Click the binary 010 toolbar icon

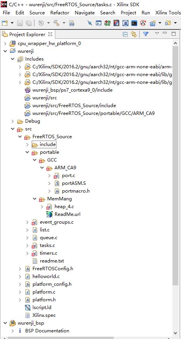pos(72,23)
